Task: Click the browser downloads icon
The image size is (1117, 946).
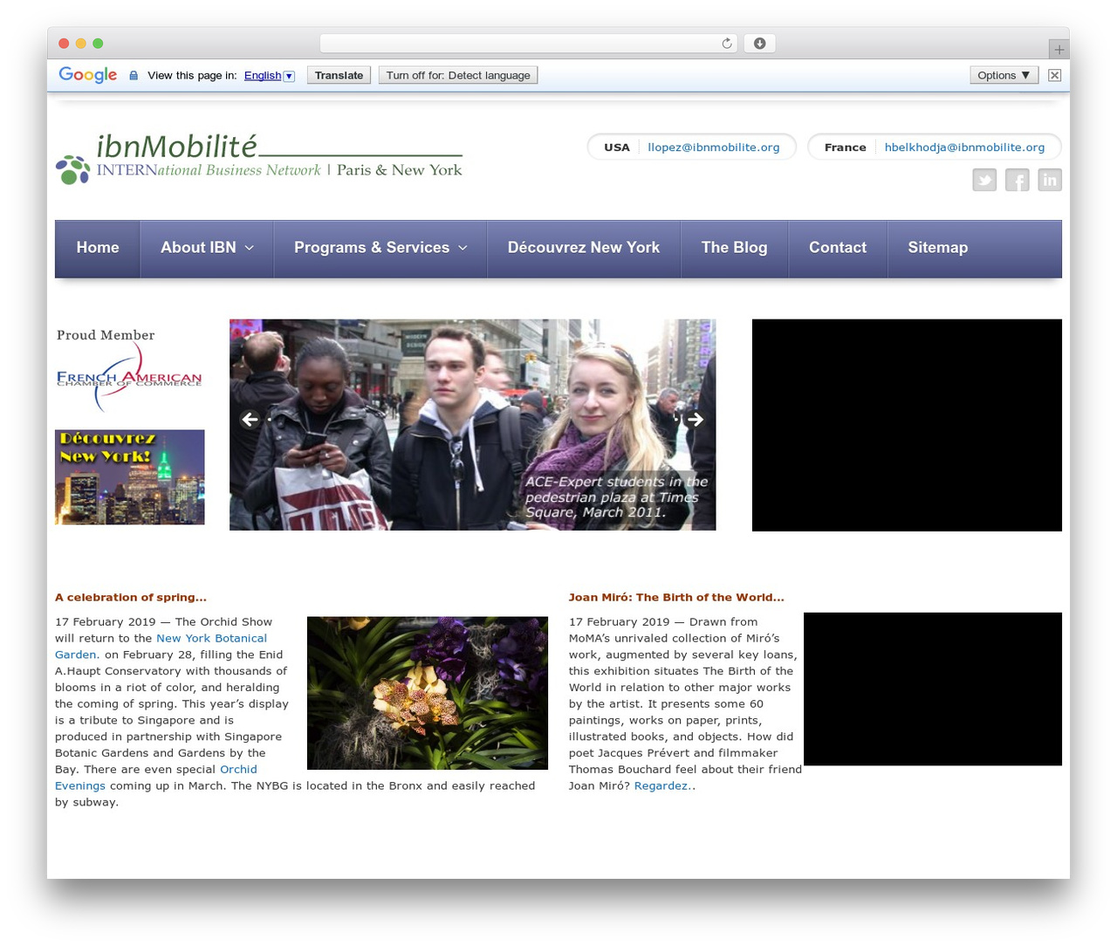Action: [759, 44]
